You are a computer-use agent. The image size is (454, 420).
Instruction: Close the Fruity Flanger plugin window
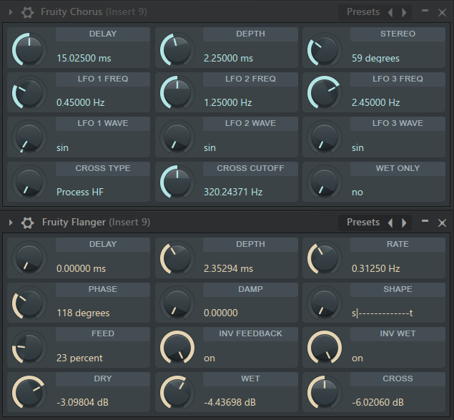pos(442,223)
